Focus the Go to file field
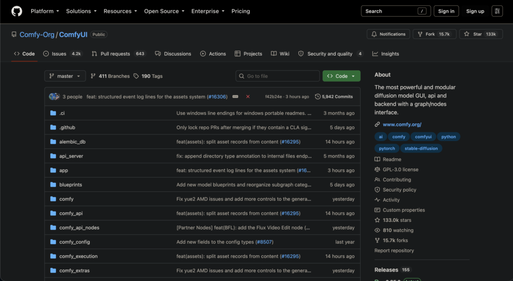The image size is (513, 281). tap(278, 76)
